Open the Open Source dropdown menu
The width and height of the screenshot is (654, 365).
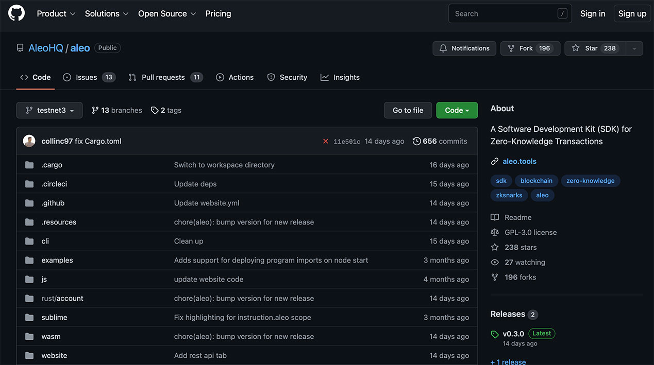click(x=167, y=13)
